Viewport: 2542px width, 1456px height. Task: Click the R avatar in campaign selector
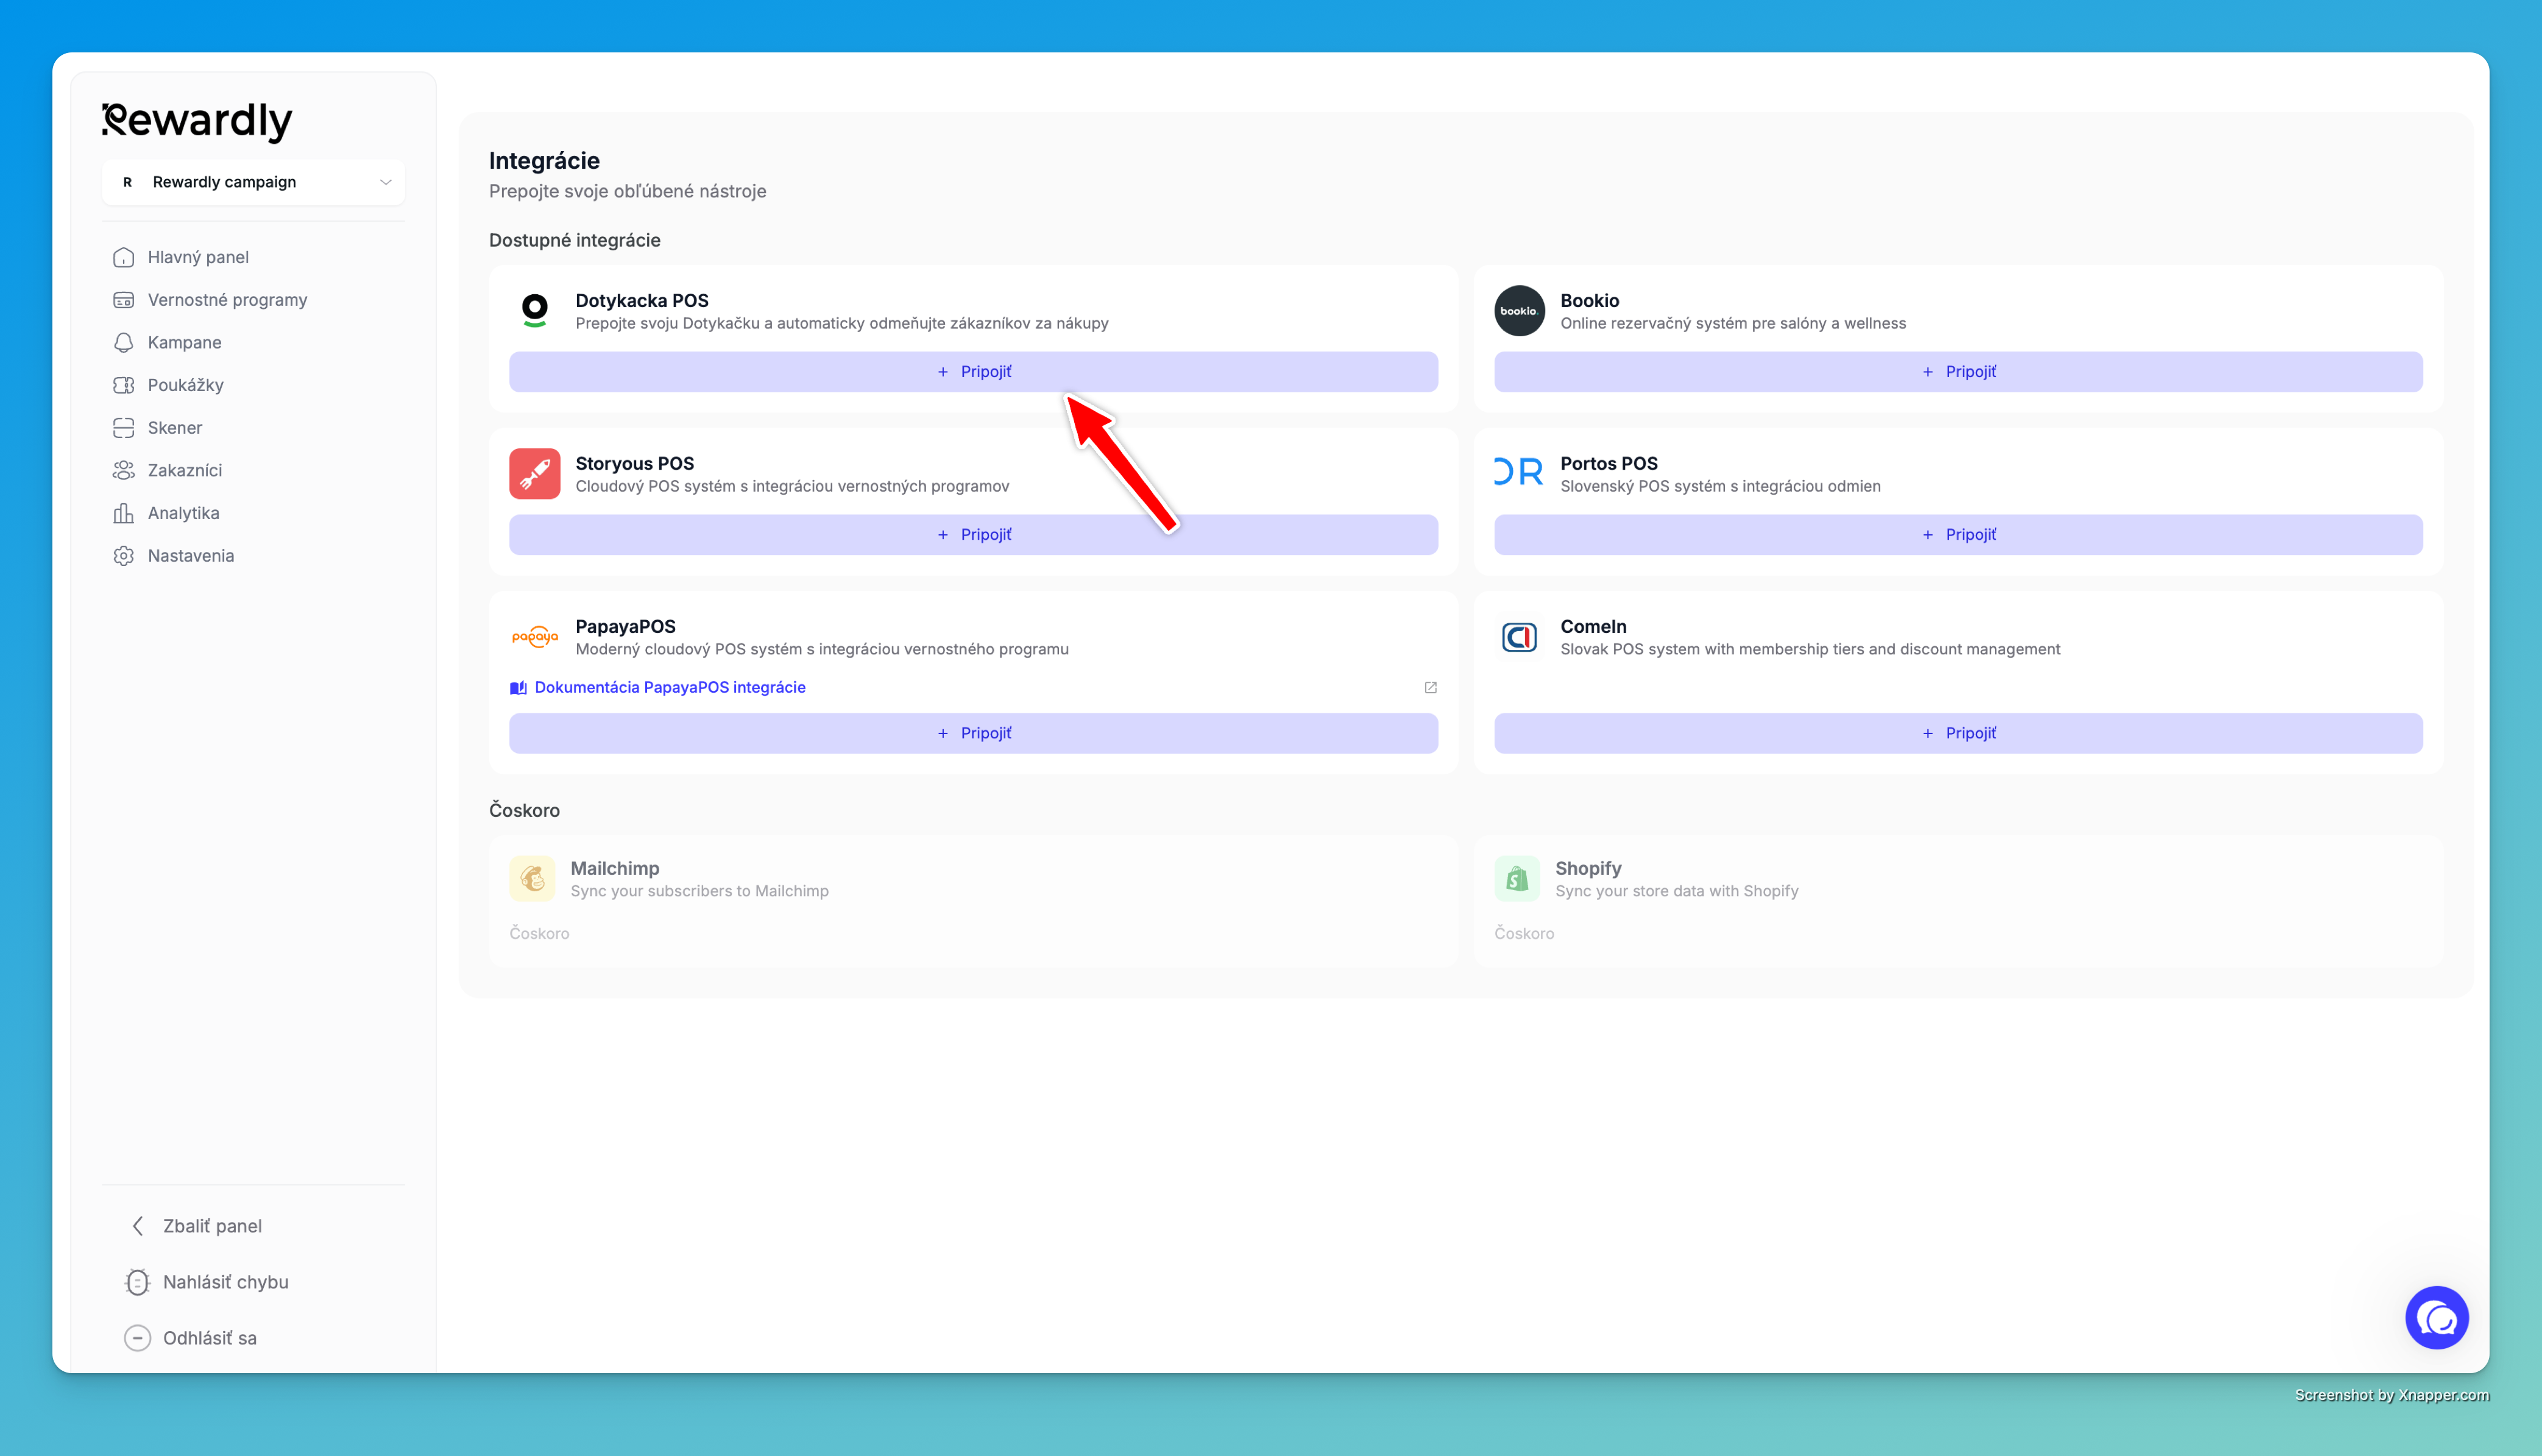click(x=127, y=182)
